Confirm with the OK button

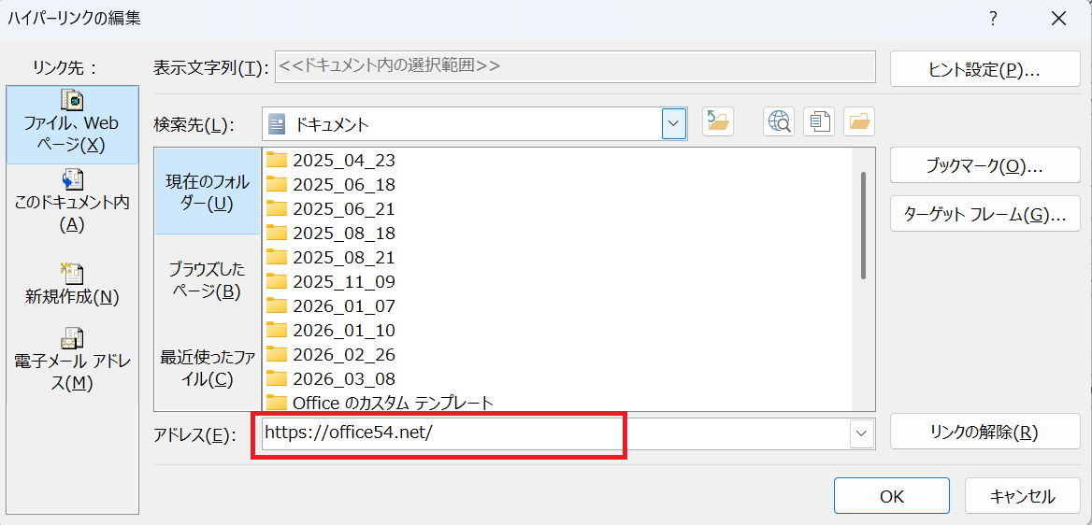(x=891, y=496)
